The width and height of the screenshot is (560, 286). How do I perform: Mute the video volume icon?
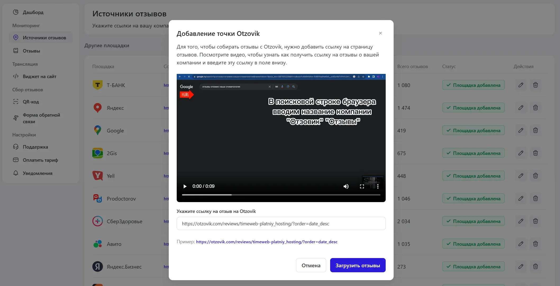(346, 186)
